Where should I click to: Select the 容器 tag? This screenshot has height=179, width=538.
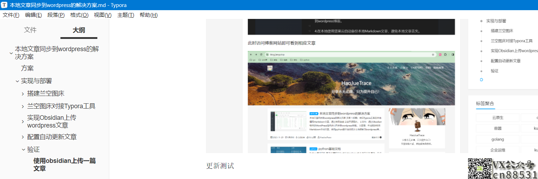point(498,129)
